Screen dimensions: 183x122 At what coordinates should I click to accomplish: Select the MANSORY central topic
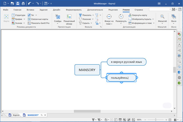point(87,70)
